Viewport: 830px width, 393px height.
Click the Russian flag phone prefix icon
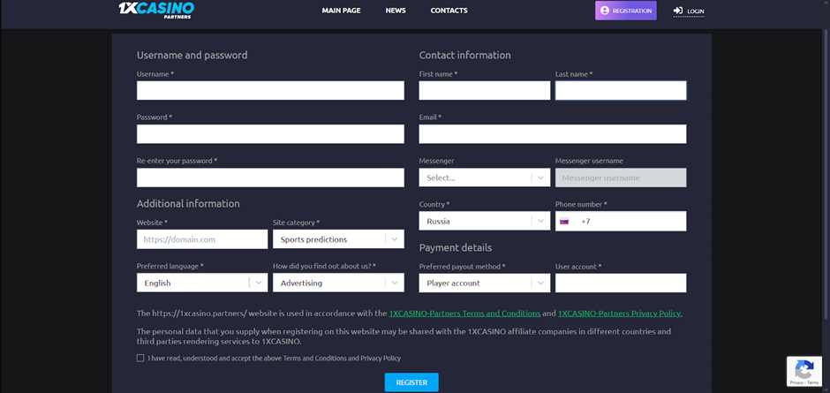point(564,222)
